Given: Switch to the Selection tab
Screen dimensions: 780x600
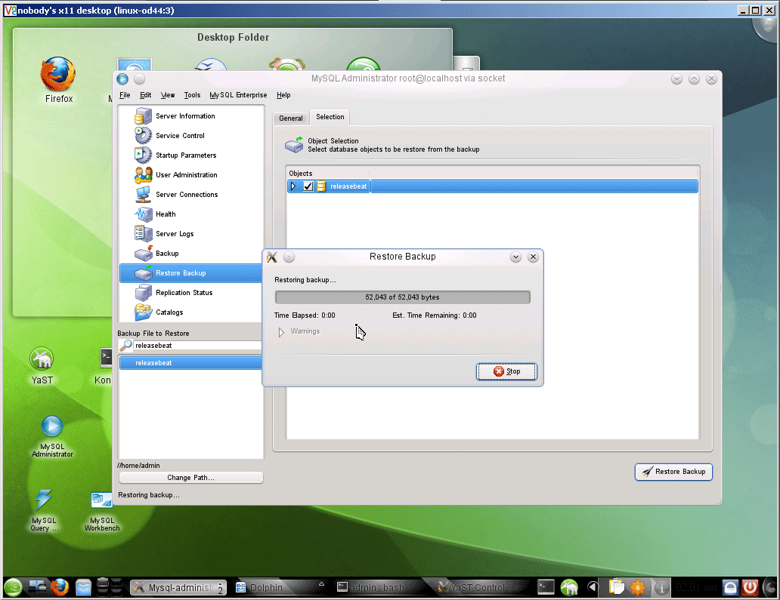Looking at the screenshot, I should point(330,117).
